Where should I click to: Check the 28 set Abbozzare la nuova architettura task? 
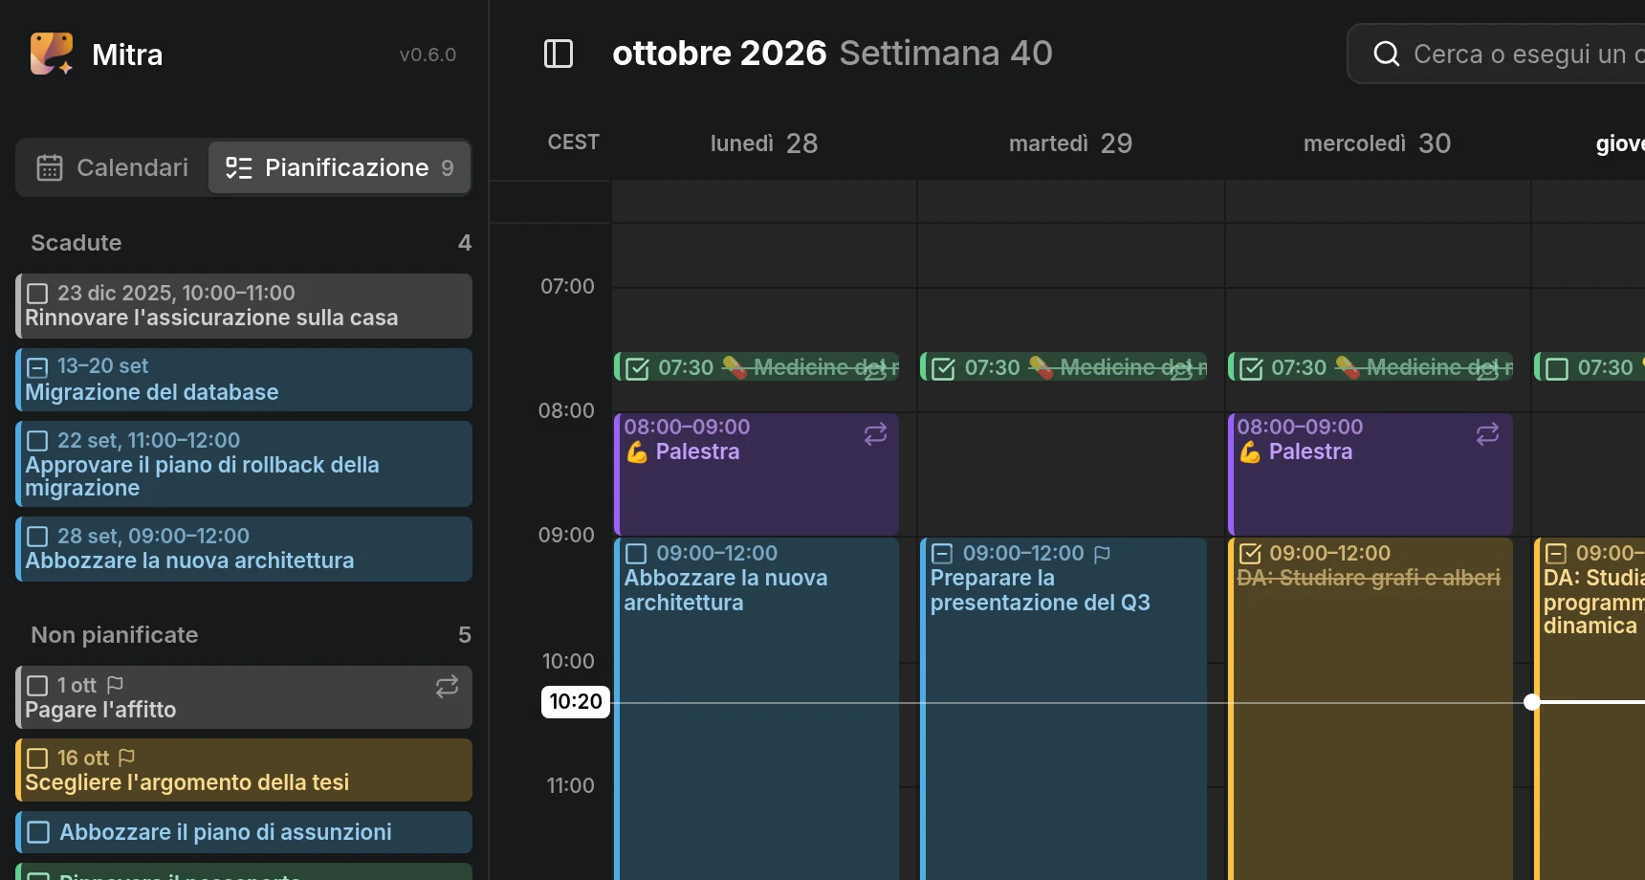coord(37,537)
